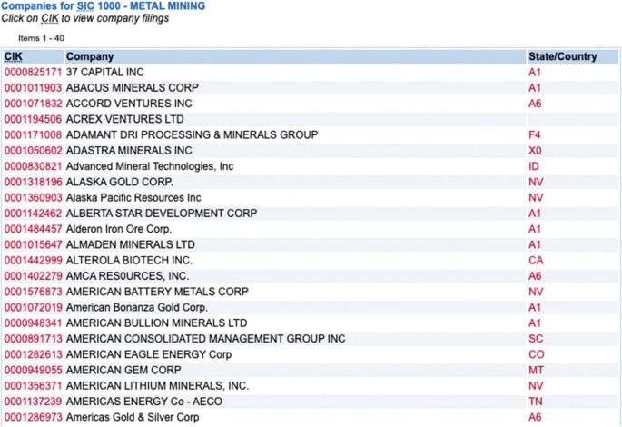This screenshot has height=427, width=622.
Task: Click state code A6 for AMCA RES0URCES, INC.
Action: point(535,276)
